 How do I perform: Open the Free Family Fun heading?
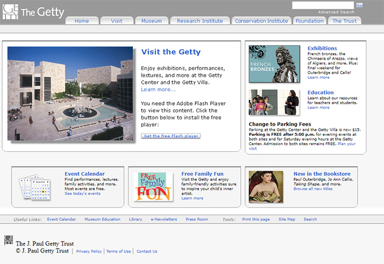pyautogui.click(x=202, y=174)
